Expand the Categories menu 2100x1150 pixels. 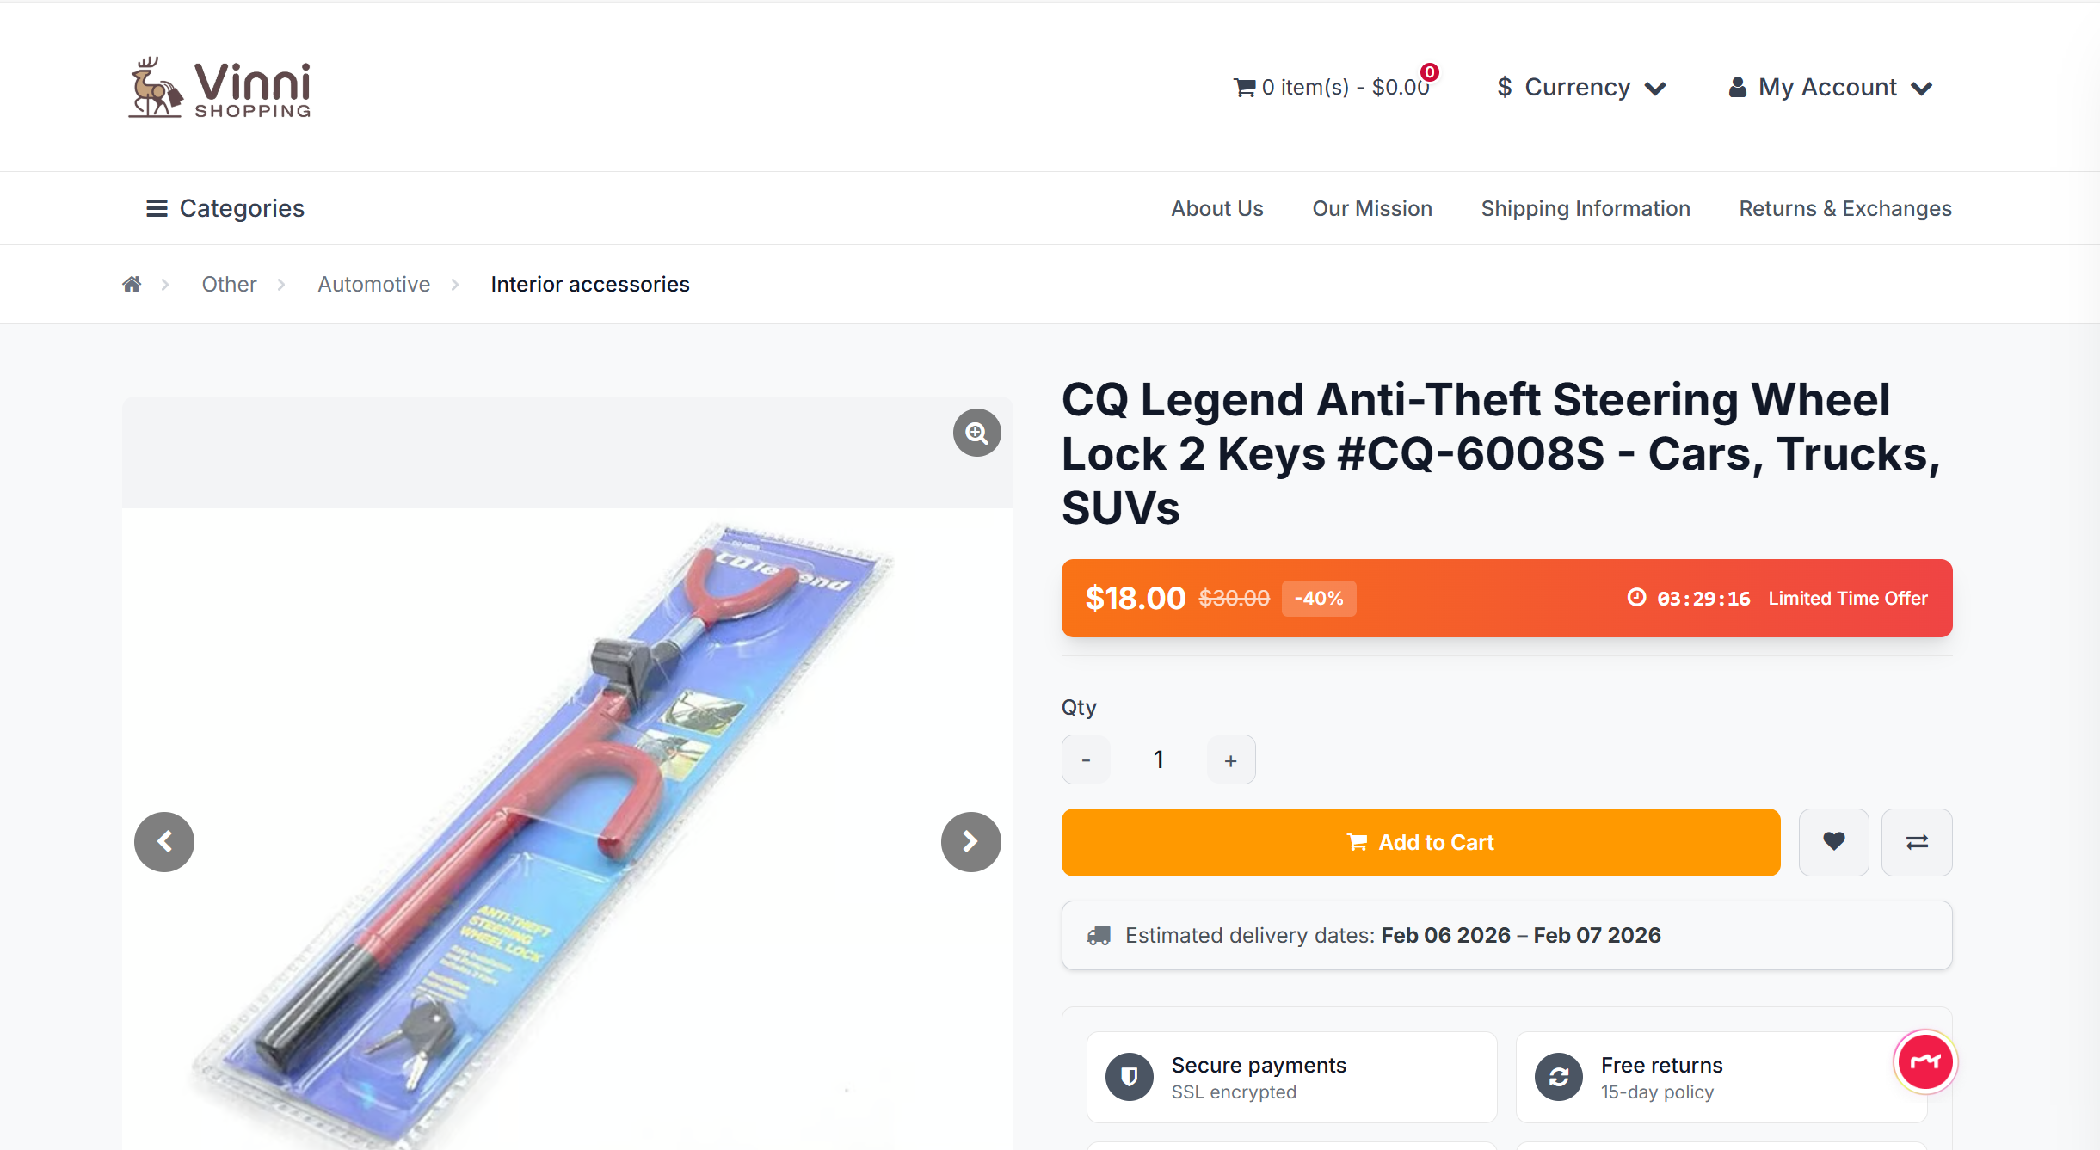(225, 208)
